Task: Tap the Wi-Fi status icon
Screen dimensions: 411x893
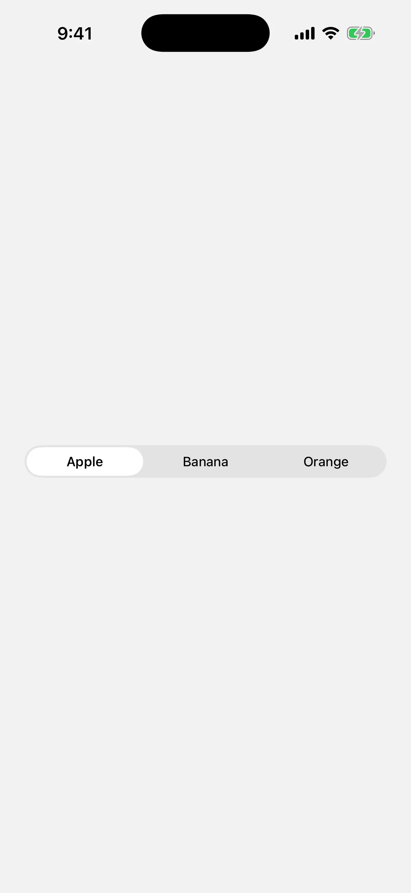Action: tap(331, 33)
